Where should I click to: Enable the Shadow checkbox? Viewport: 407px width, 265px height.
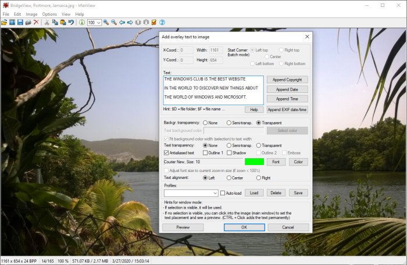click(x=230, y=153)
